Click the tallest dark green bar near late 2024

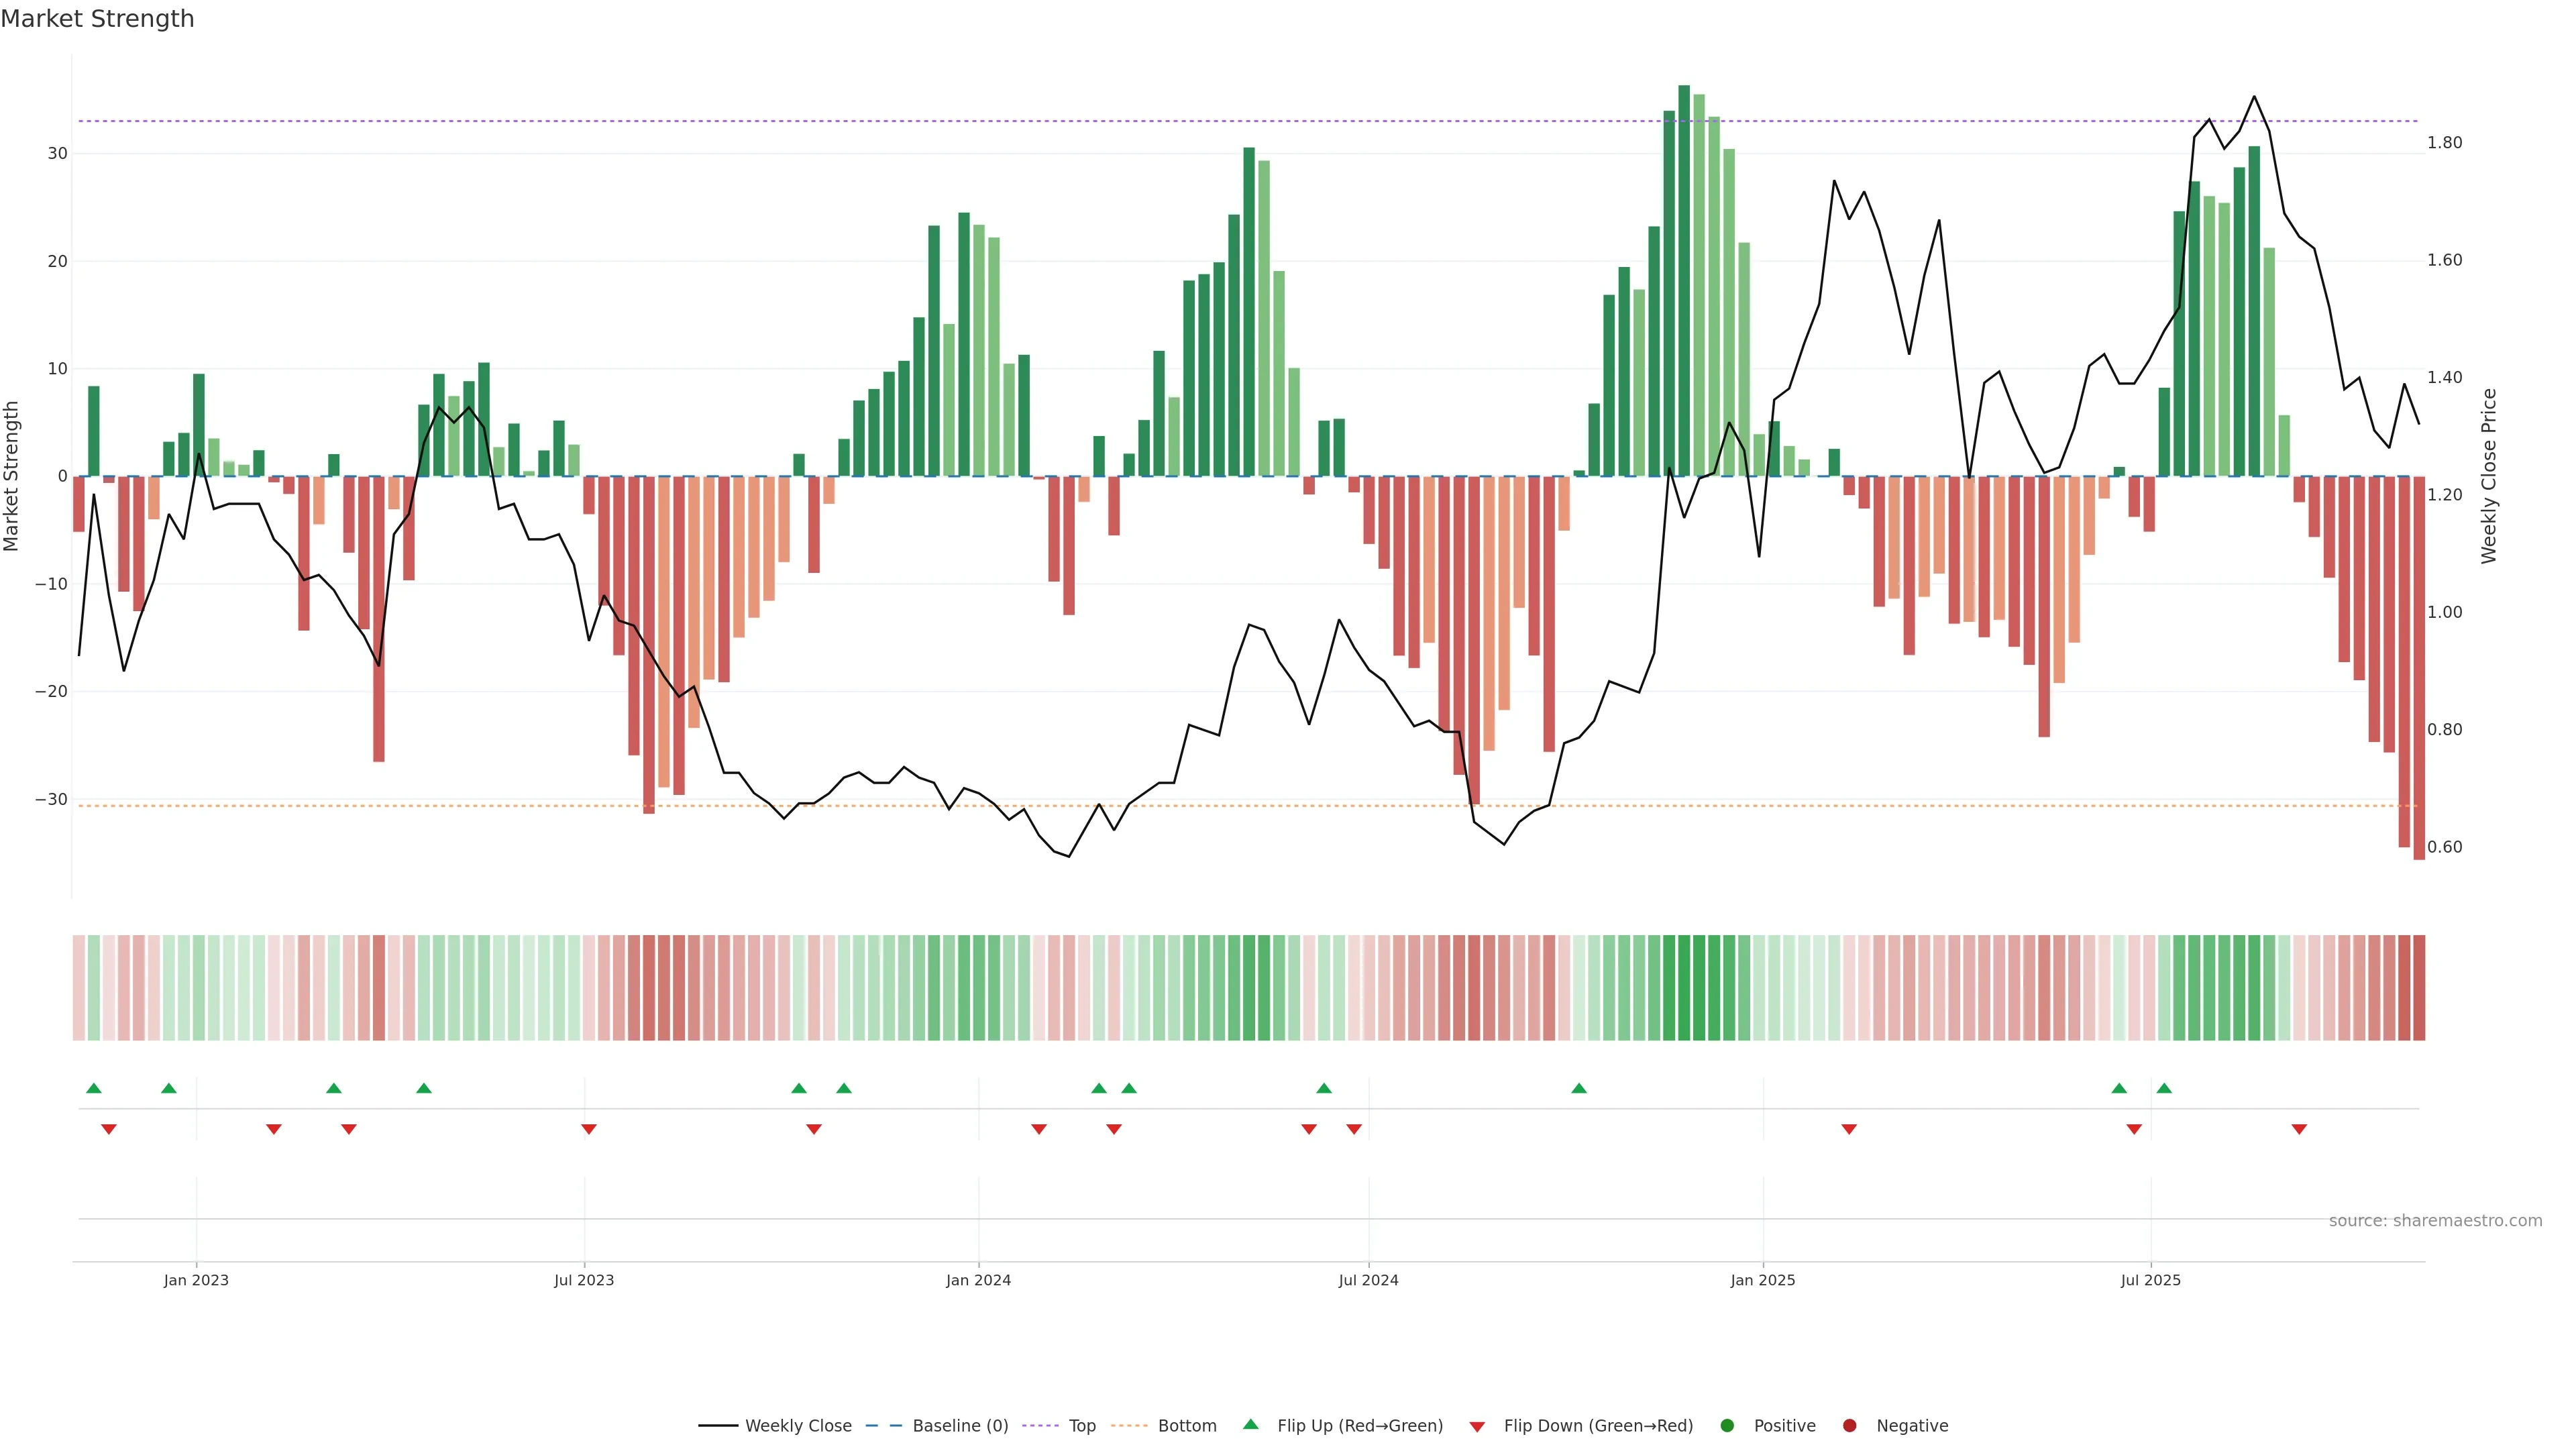[1684, 280]
